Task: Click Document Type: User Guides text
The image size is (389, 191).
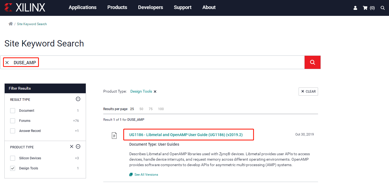Action: (x=154, y=144)
